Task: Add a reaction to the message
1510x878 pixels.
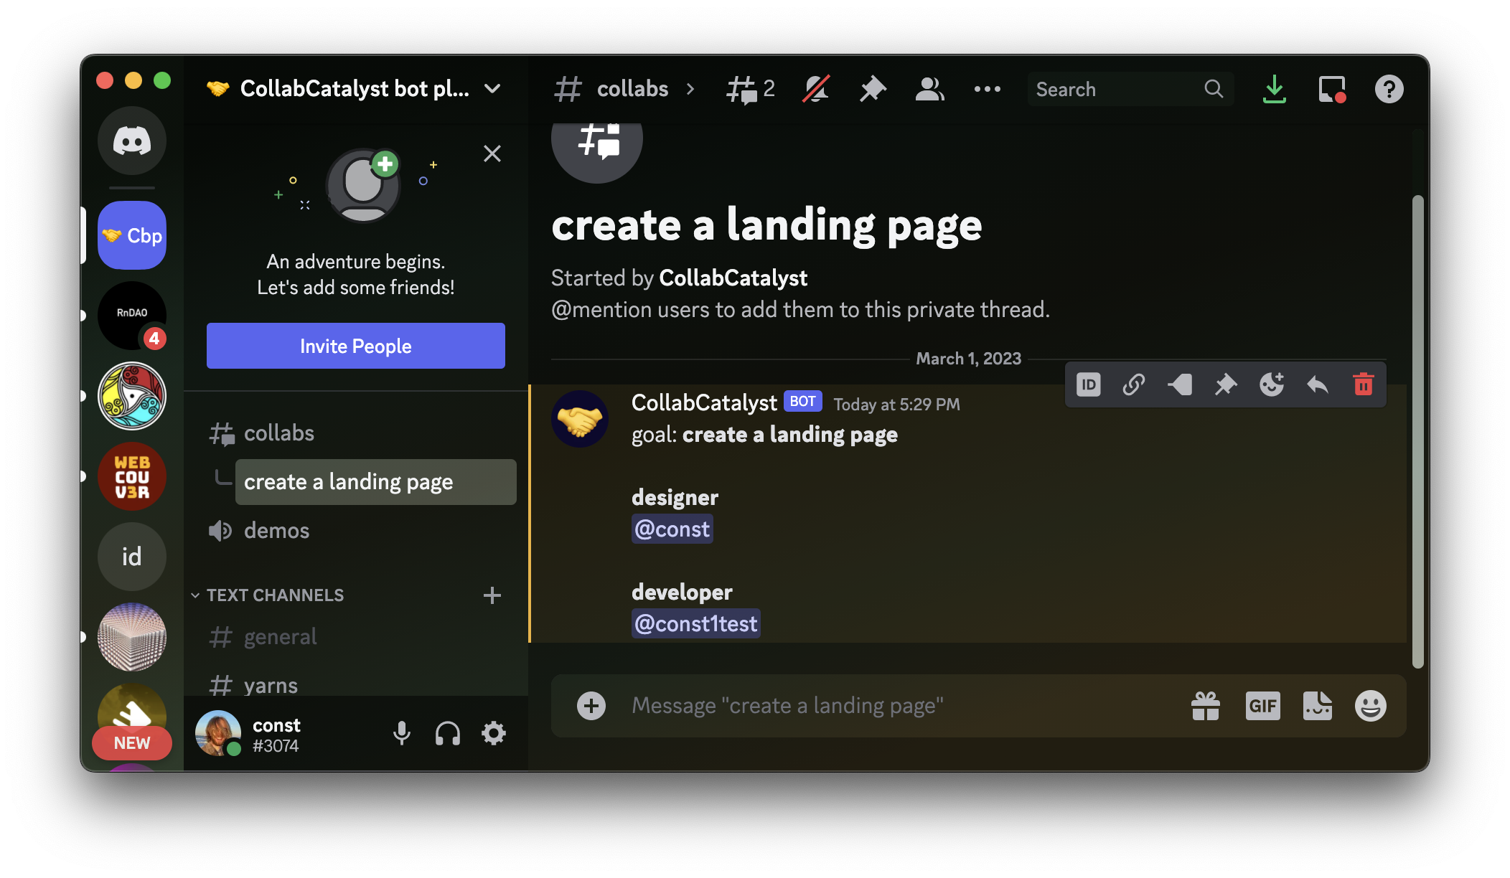Action: 1272,384
